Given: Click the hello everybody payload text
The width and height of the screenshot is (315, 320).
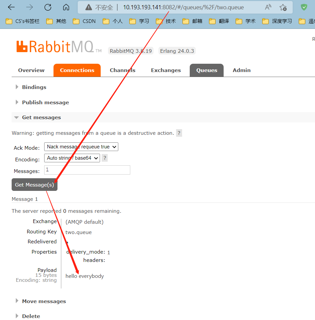Looking at the screenshot, I should pos(85,276).
